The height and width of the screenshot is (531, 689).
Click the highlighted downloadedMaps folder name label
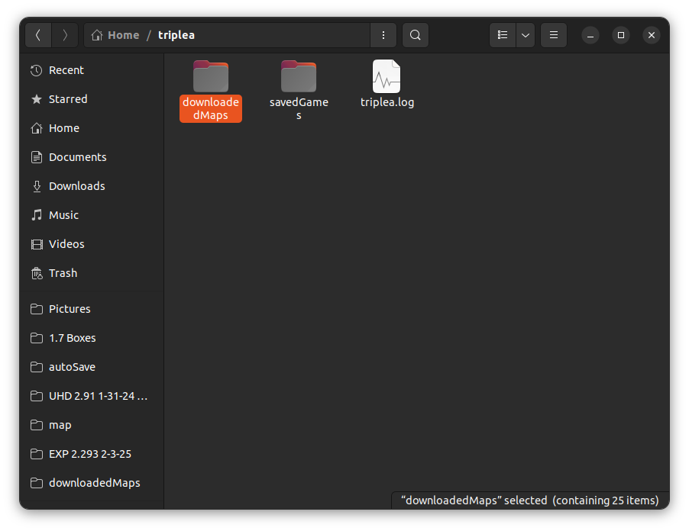(x=211, y=108)
